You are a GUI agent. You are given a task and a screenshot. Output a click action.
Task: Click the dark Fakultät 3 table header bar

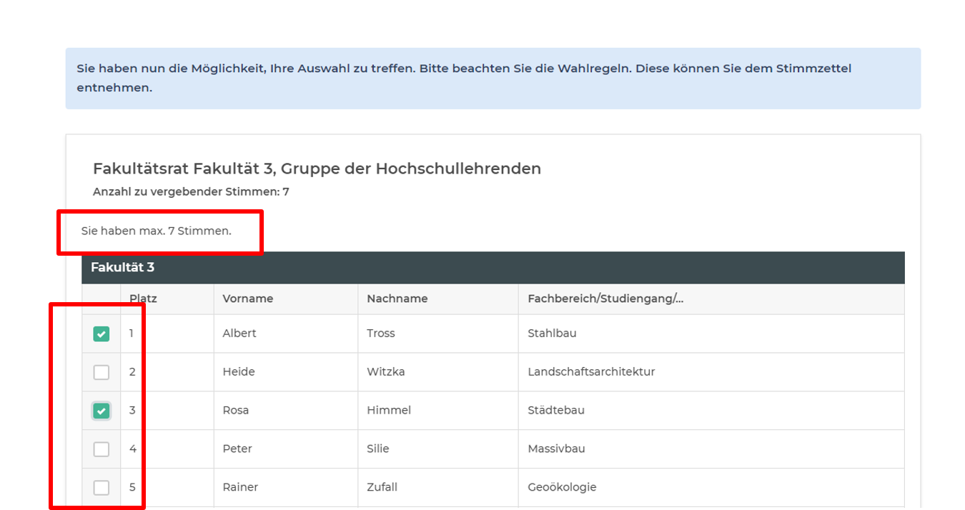[x=493, y=267]
